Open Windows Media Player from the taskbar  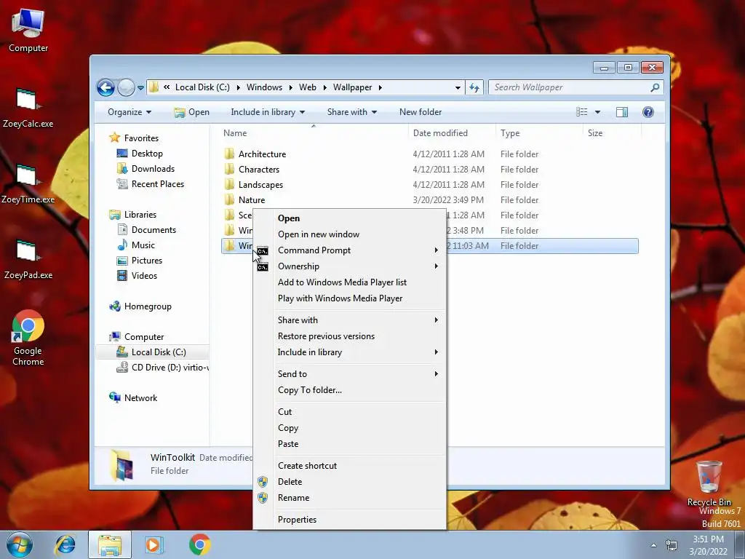coord(154,544)
